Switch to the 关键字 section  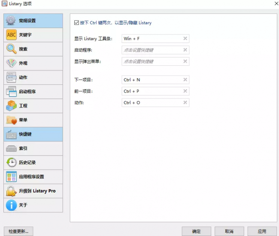tap(33, 35)
